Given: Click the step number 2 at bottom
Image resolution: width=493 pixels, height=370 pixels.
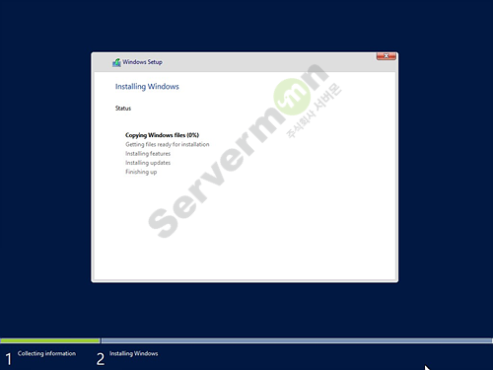Looking at the screenshot, I should [101, 359].
